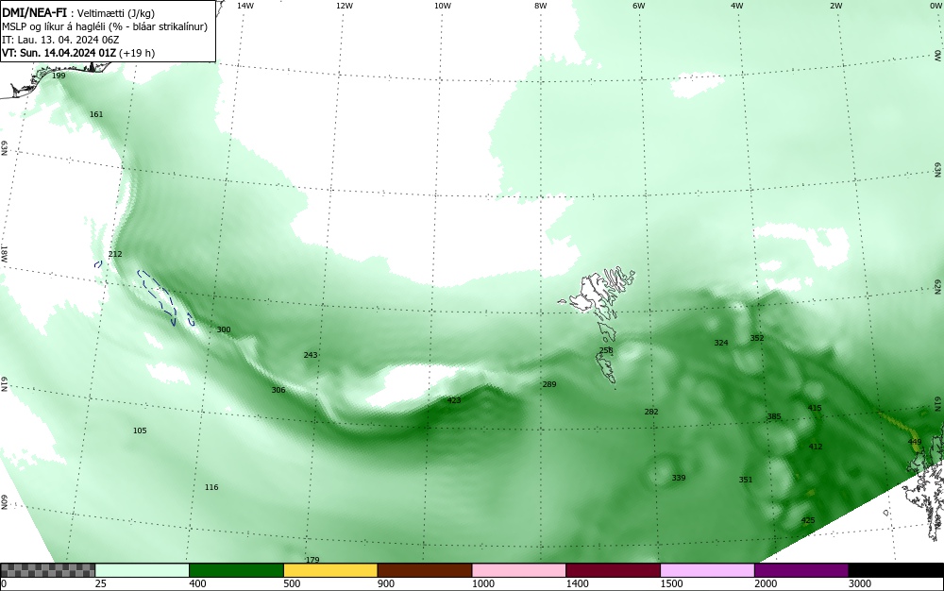Image resolution: width=944 pixels, height=591 pixels.
Task: Pick the dark green 400–500 legend swatch
Action: (236, 570)
